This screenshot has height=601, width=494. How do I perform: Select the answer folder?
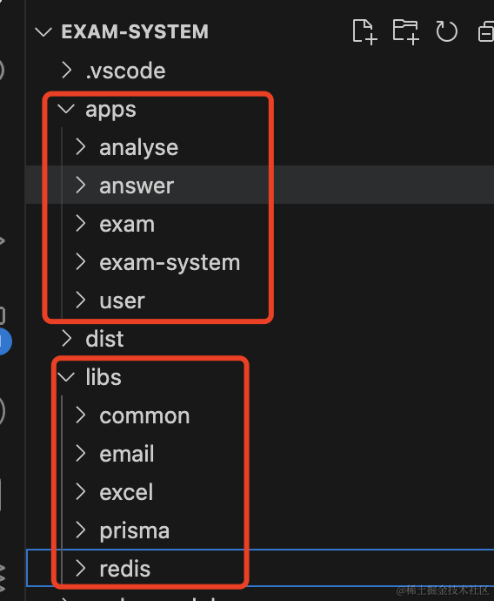[137, 186]
